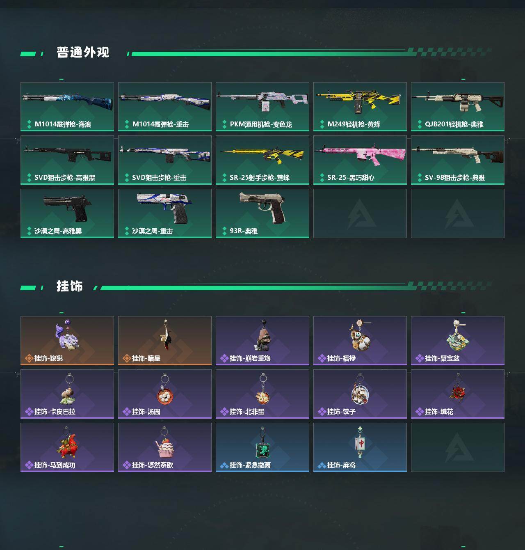Open the QJB201轻机枪-典雅 skin card
This screenshot has height=550, width=525.
tap(458, 107)
